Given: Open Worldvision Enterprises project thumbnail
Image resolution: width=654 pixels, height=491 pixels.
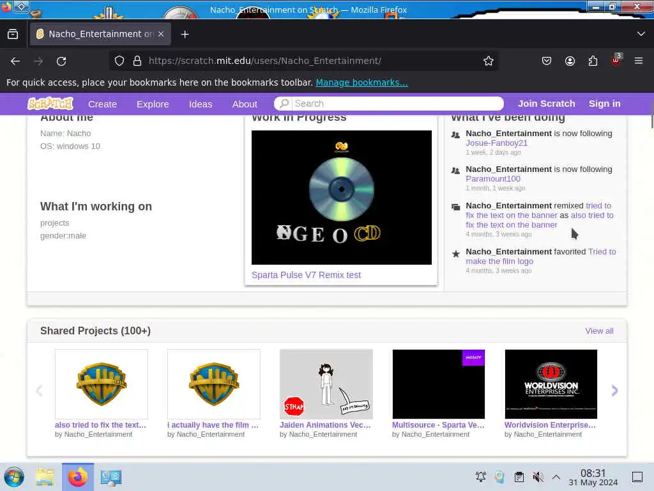Looking at the screenshot, I should tap(551, 384).
